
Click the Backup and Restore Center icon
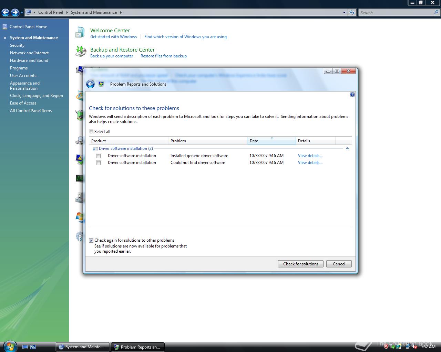pos(81,52)
